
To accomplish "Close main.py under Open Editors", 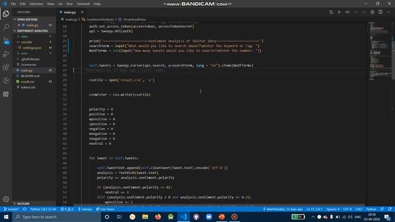I will click(19, 25).
